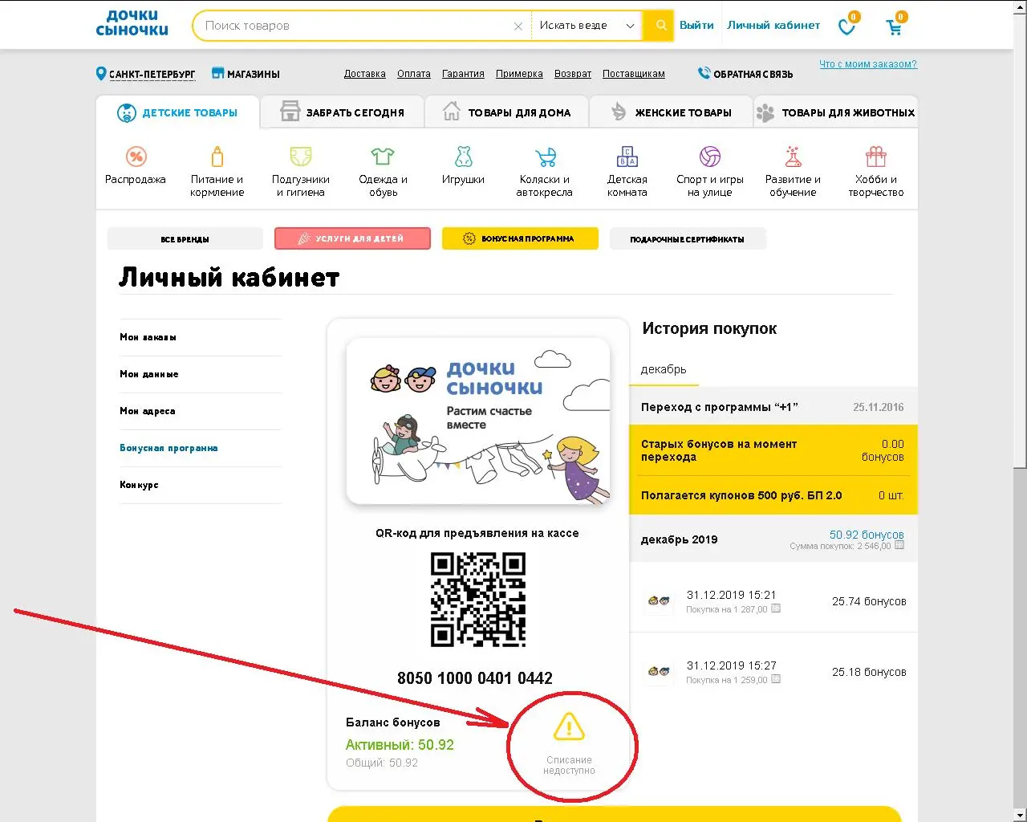Click the Услуги для детей button

(x=352, y=238)
